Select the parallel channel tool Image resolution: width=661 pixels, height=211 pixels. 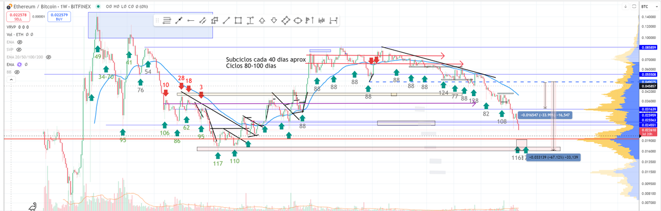tap(202, 21)
